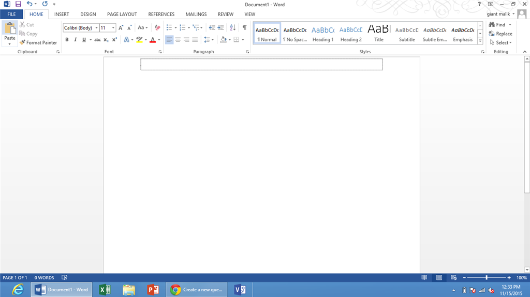The image size is (530, 297).
Task: Decrease font size with Shrink Font icon
Action: [129, 28]
